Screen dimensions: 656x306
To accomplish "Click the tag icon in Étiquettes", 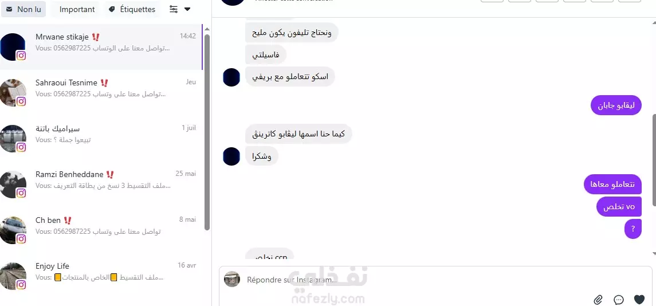I will point(112,9).
